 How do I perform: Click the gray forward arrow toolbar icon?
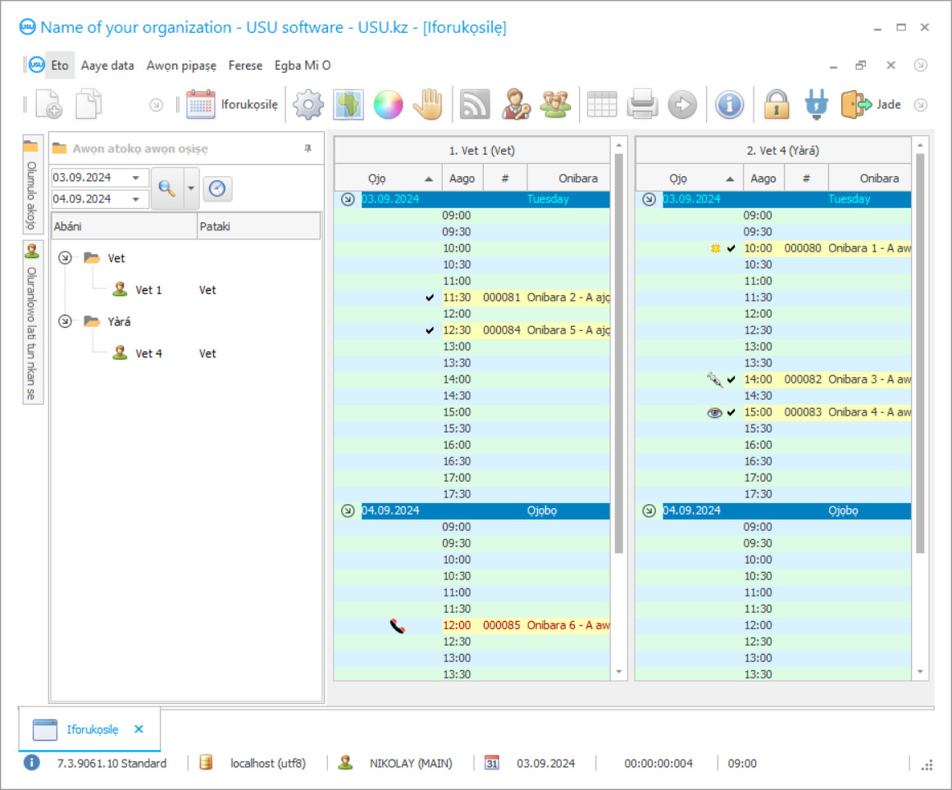point(682,104)
